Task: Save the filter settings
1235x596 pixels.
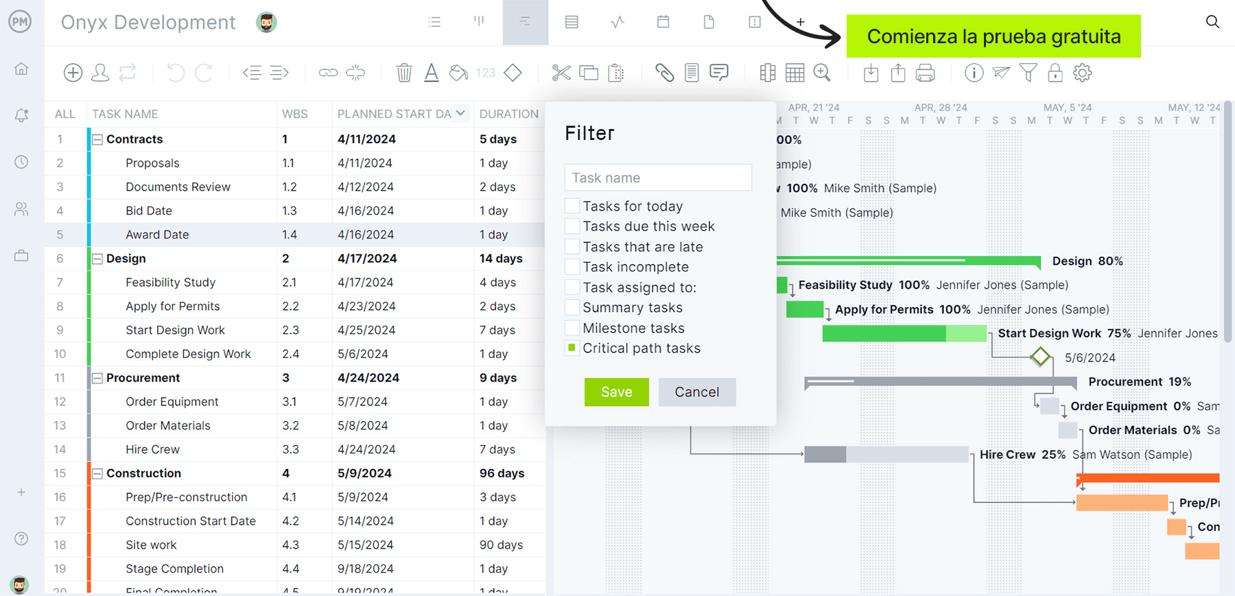Action: click(x=616, y=392)
